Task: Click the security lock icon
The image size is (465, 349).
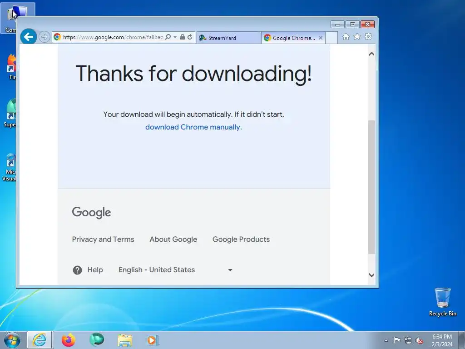Action: [183, 37]
